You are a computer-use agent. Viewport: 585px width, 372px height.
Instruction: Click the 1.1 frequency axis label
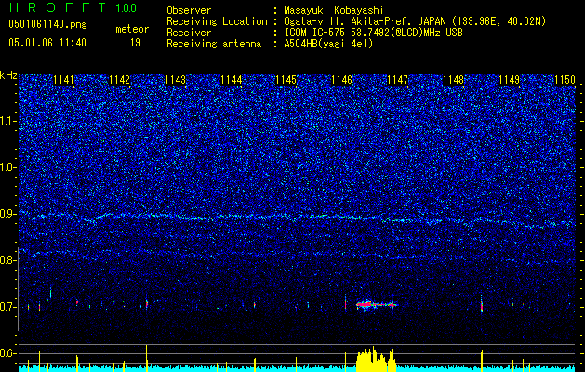pos(8,122)
